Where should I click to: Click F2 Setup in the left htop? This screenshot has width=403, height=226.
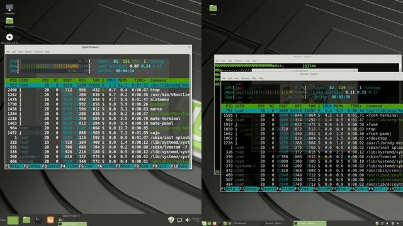pos(32,166)
